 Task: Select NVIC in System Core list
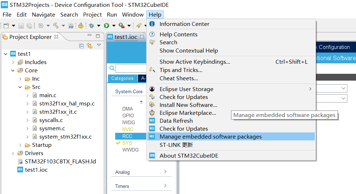[x=127, y=129]
